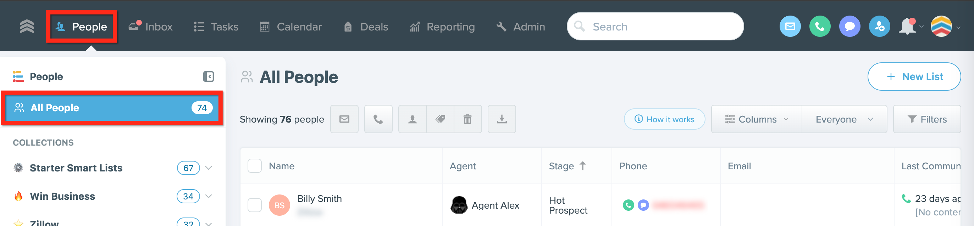Click the add person icon in header
Image resolution: width=974 pixels, height=226 pixels.
pos(880,27)
